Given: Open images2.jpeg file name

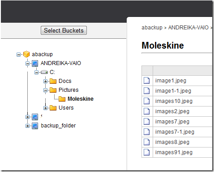Looking at the screenshot, I should 172,111.
